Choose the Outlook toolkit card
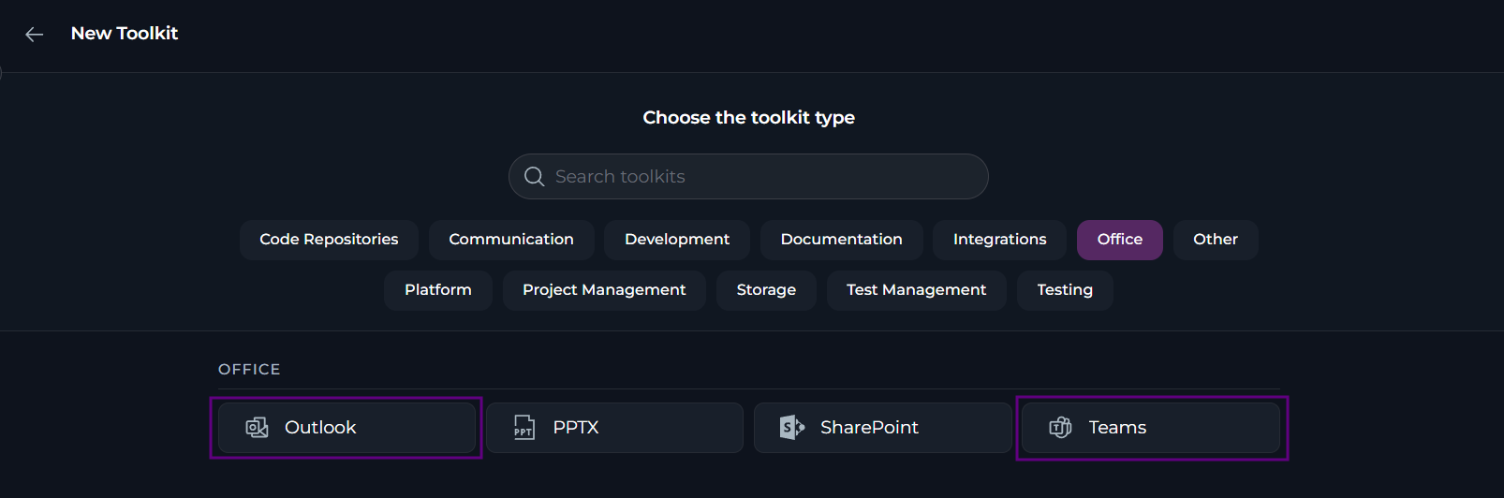The width and height of the screenshot is (1504, 498). 347,428
